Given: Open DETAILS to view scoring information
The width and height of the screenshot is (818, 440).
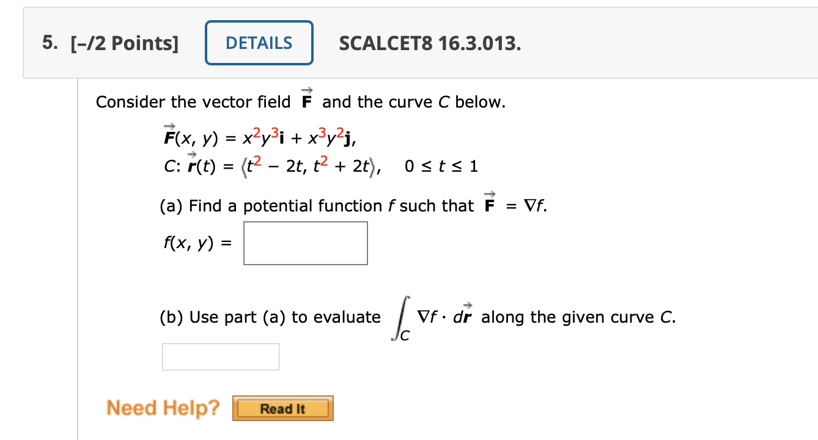Looking at the screenshot, I should (259, 43).
